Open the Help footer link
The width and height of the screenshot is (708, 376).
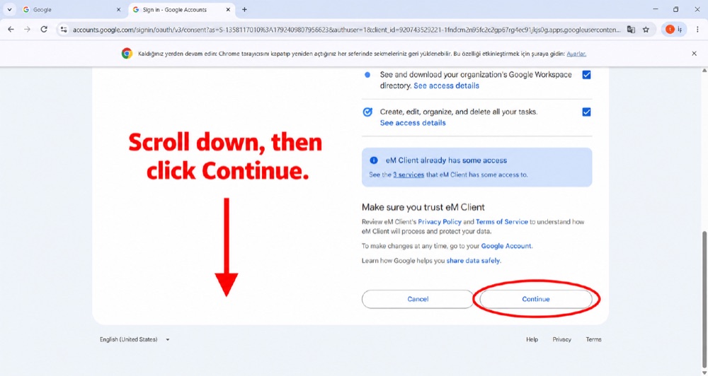pyautogui.click(x=532, y=339)
